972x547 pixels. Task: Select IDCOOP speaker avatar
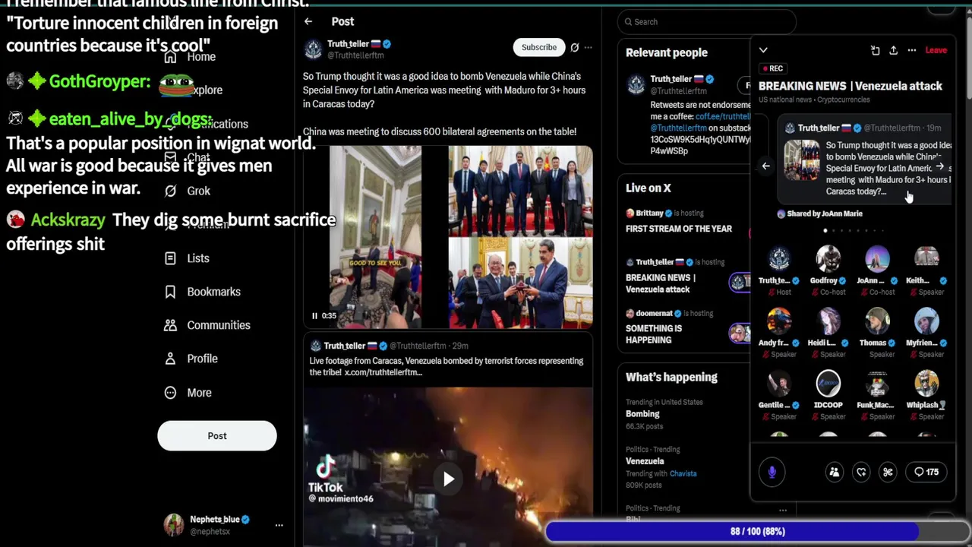[828, 384]
